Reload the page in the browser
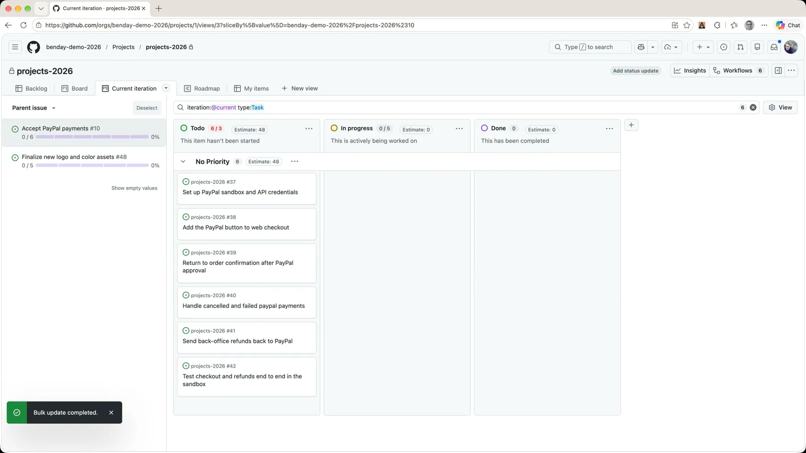806x453 pixels. coord(23,25)
